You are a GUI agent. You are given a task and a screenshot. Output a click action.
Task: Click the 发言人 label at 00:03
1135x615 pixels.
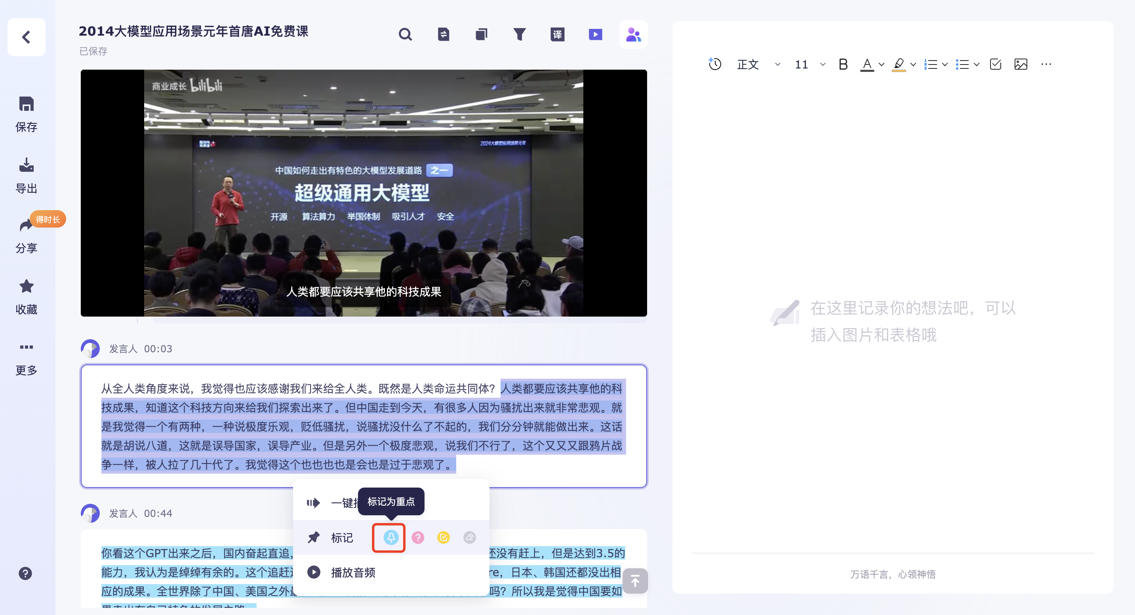coord(124,349)
